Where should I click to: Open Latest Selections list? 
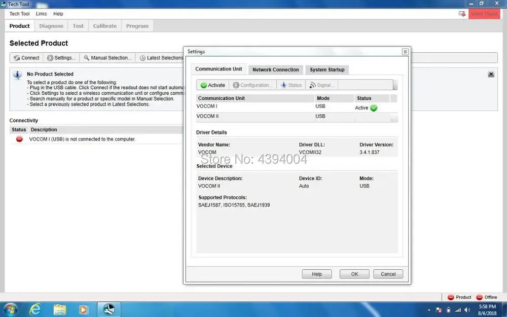161,58
